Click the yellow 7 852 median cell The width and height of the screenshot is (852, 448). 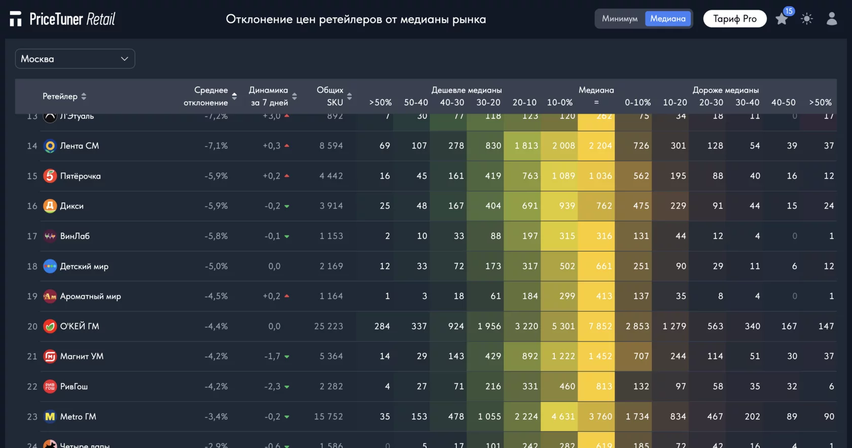[x=600, y=326]
